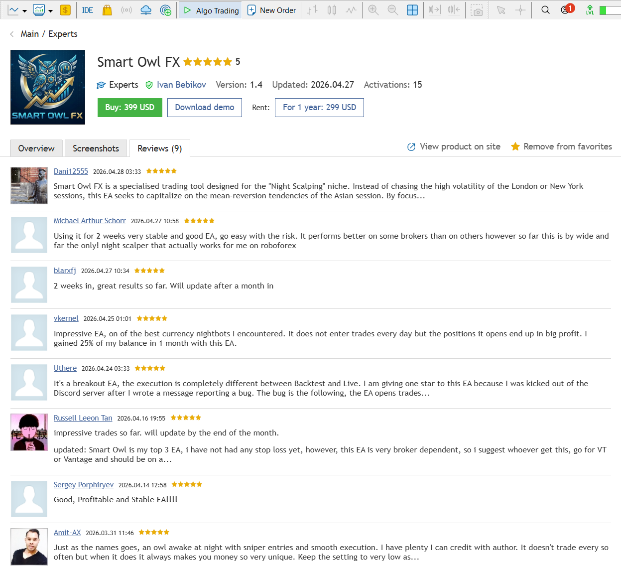Switch to the Screenshots tab
This screenshot has width=621, height=572.
pos(96,148)
